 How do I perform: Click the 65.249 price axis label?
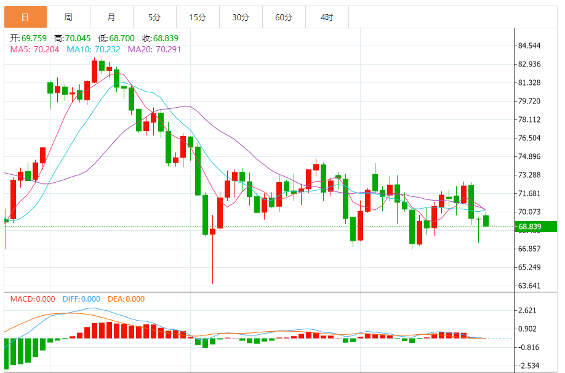[x=529, y=267]
